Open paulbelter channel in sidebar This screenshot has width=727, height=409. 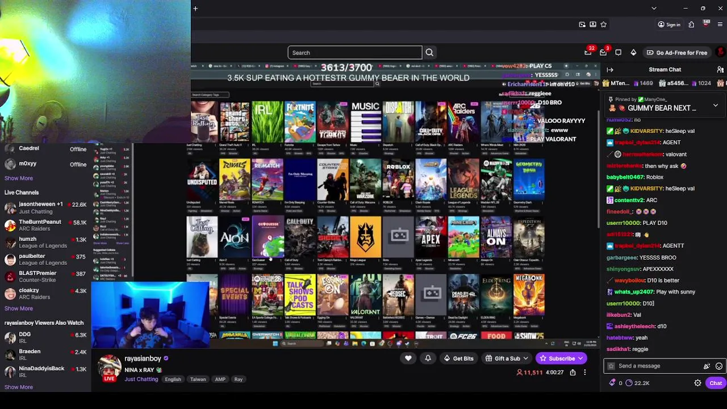(x=45, y=259)
